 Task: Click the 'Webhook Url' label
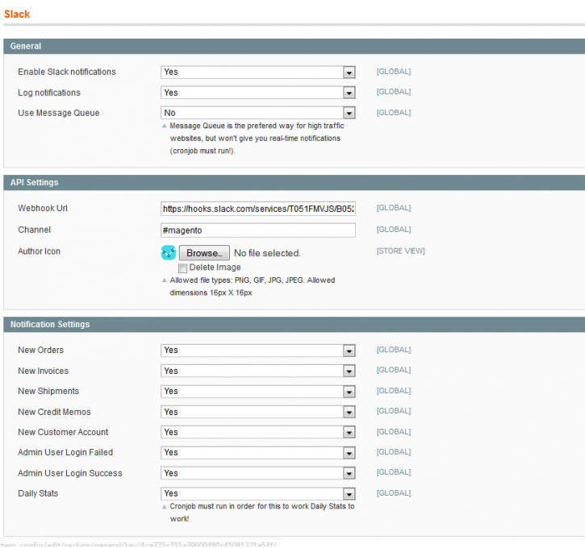(x=43, y=208)
